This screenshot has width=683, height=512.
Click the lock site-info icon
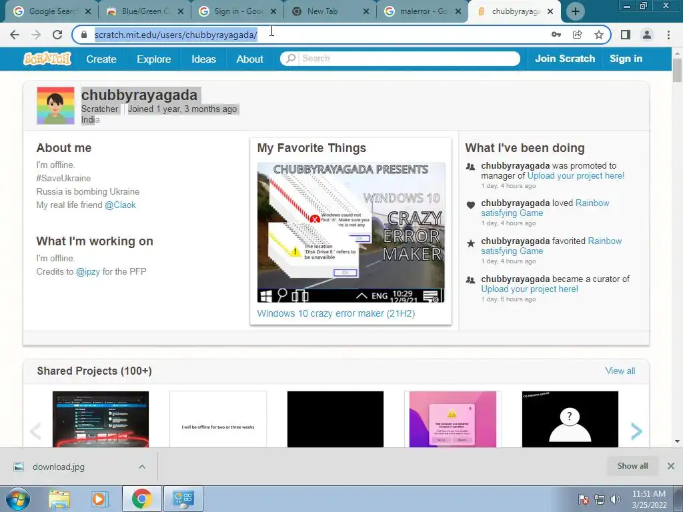[84, 35]
